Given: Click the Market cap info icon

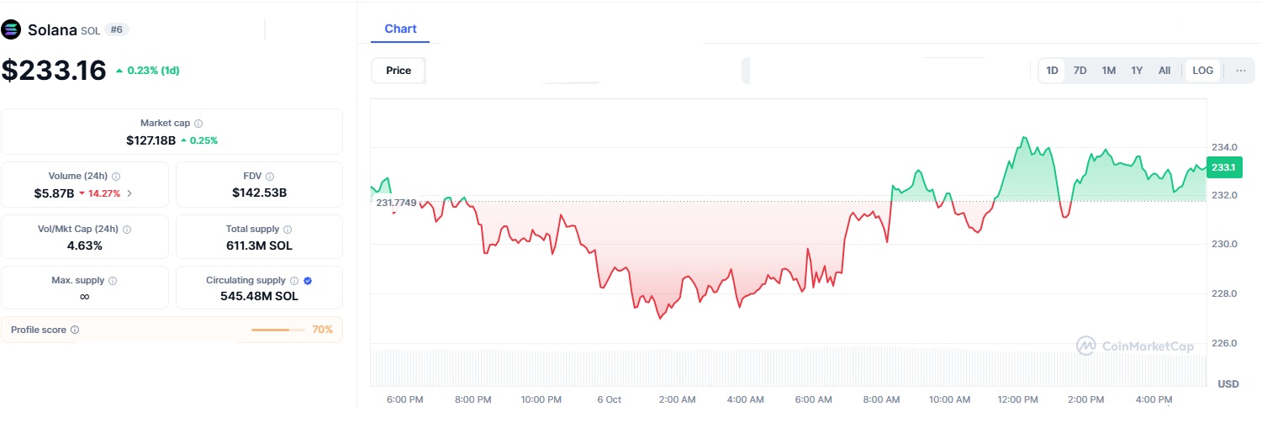Looking at the screenshot, I should (x=198, y=124).
